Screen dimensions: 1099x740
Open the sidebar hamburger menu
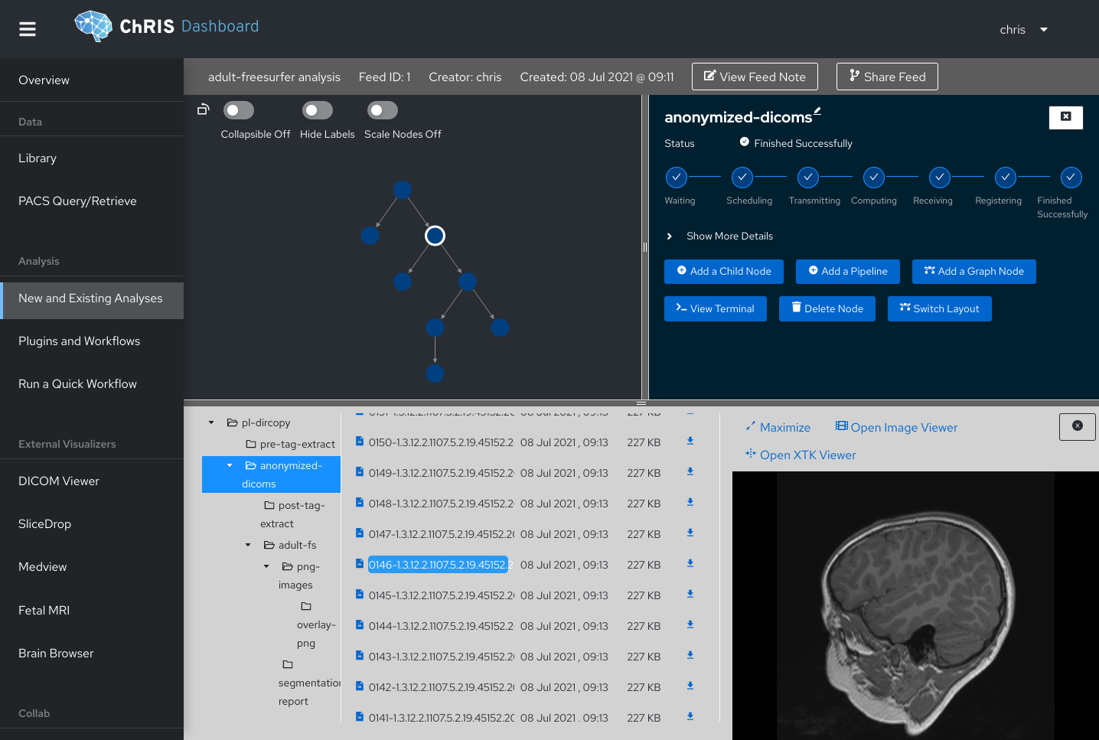(x=27, y=28)
